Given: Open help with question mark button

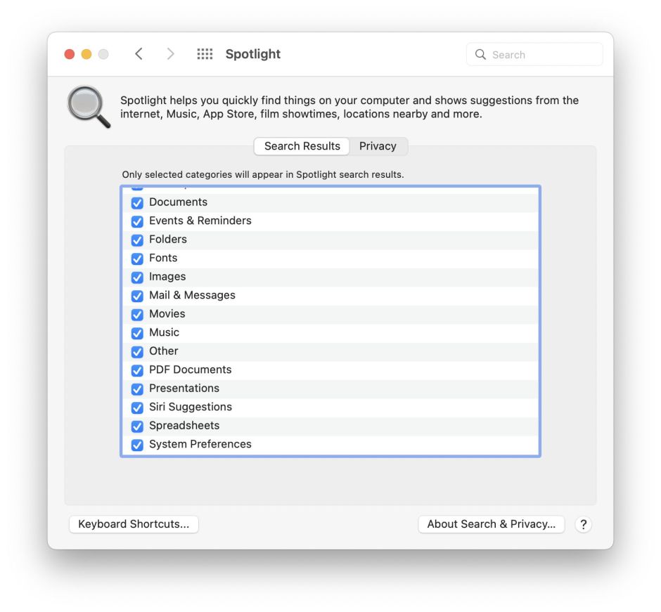Looking at the screenshot, I should (583, 524).
